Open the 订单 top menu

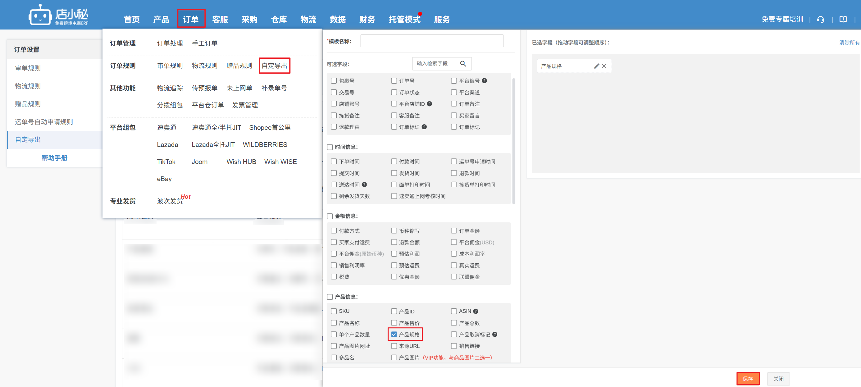(x=191, y=19)
